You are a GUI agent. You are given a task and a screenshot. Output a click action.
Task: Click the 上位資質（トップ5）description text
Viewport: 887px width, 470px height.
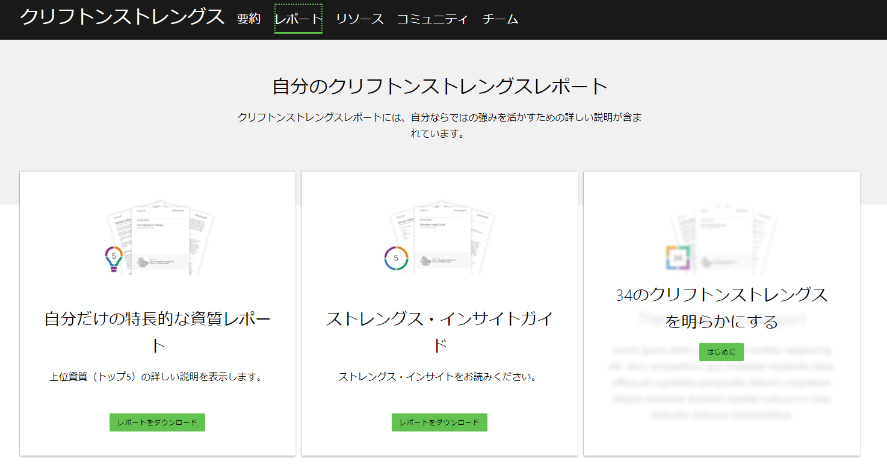click(158, 377)
